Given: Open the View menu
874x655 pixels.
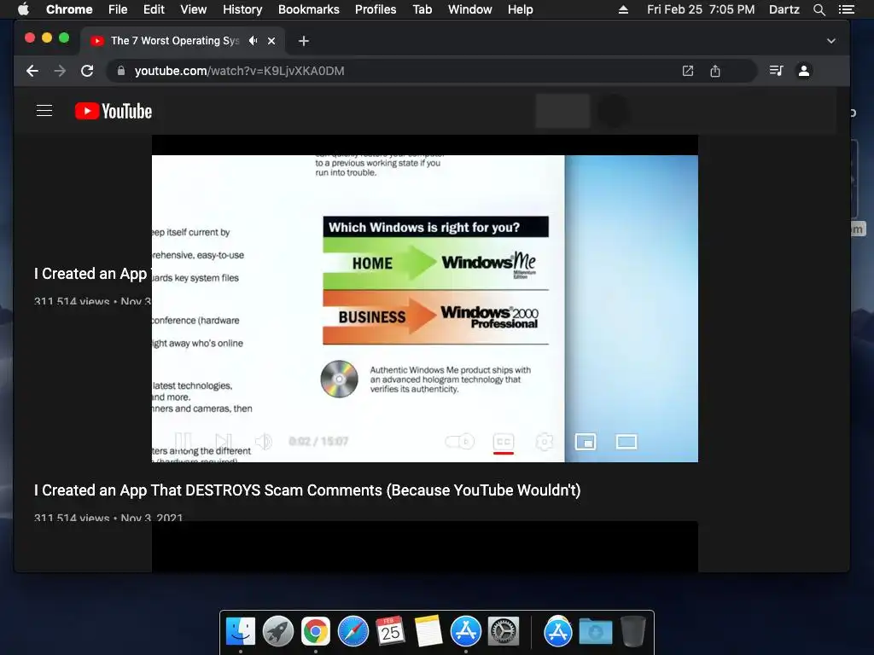Looking at the screenshot, I should click(x=194, y=9).
